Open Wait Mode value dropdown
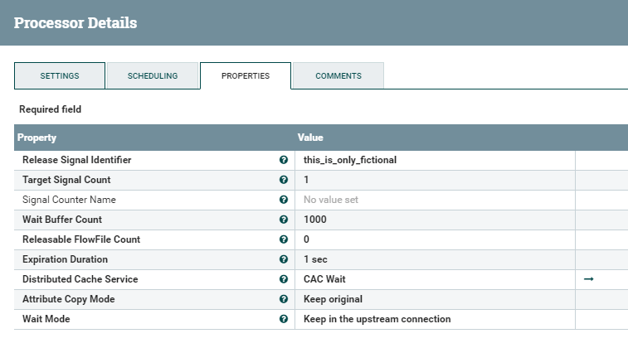This screenshot has height=348, width=628. click(435, 319)
